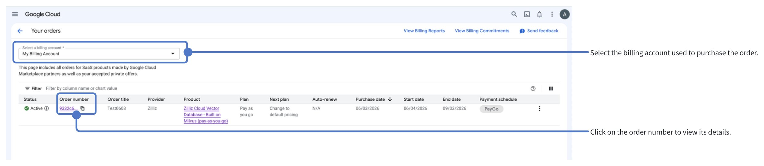Screen dimensions: 764x166
Task: Select the Pay as you go plan cell
Action: (246, 112)
